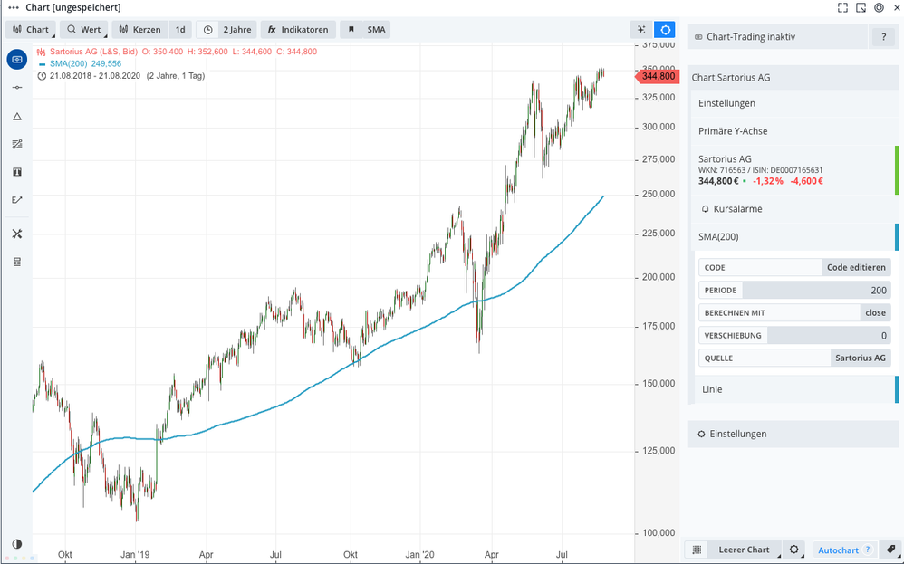
Task: Click the fullscreen icon in title bar
Action: [842, 7]
